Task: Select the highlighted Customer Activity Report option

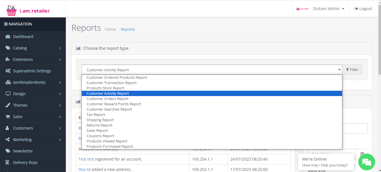Action: (x=212, y=94)
